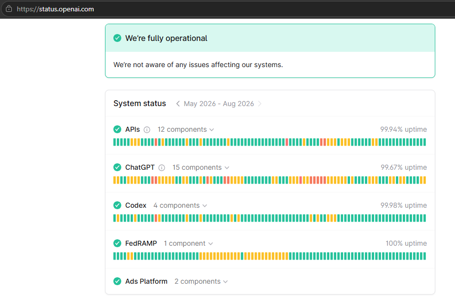
Task: Click the green checkmark next to APIs
Action: pyautogui.click(x=117, y=129)
